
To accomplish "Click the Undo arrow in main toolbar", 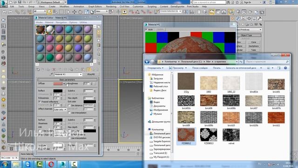I will click(x=5, y=12).
